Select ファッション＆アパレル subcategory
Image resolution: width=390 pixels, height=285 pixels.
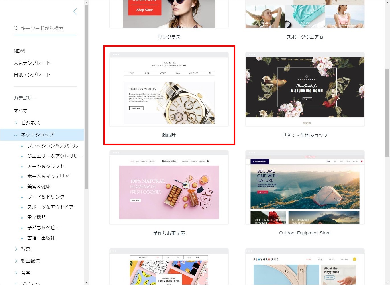(53, 146)
